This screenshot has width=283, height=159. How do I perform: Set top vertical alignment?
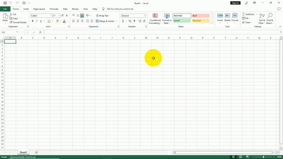tap(73, 15)
